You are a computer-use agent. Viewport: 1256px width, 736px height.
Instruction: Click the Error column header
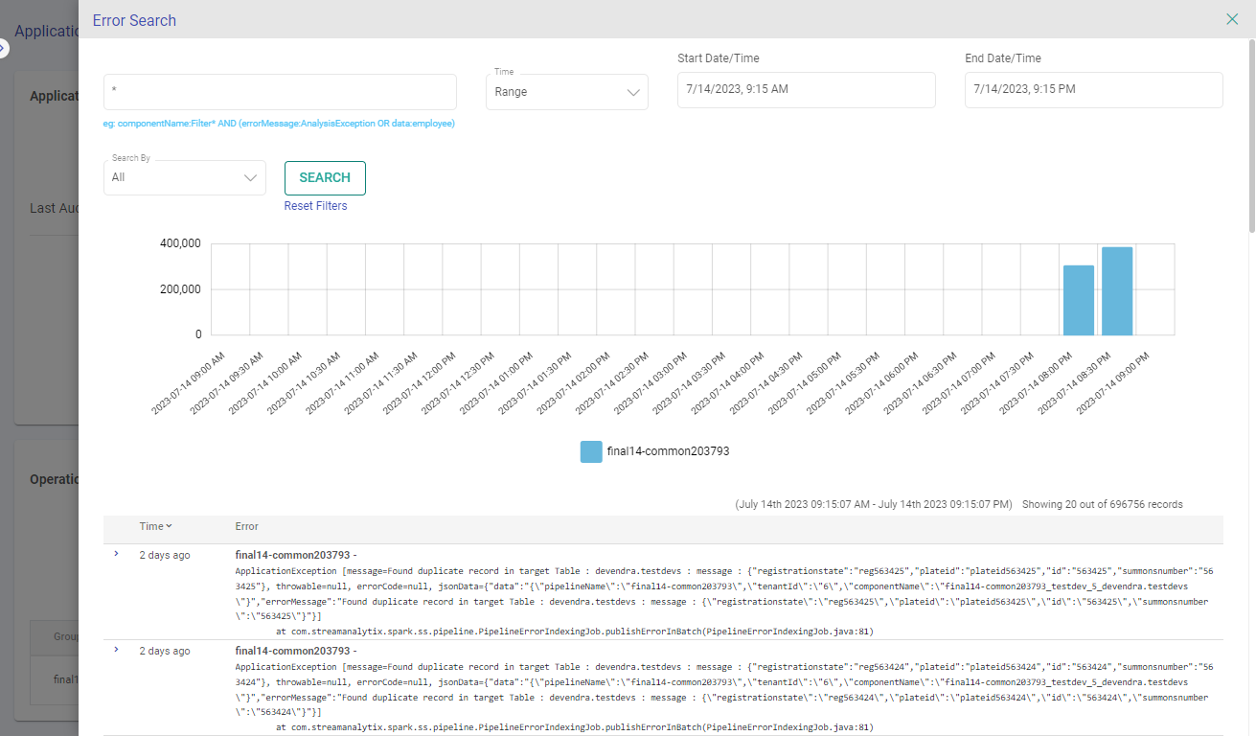(x=246, y=526)
